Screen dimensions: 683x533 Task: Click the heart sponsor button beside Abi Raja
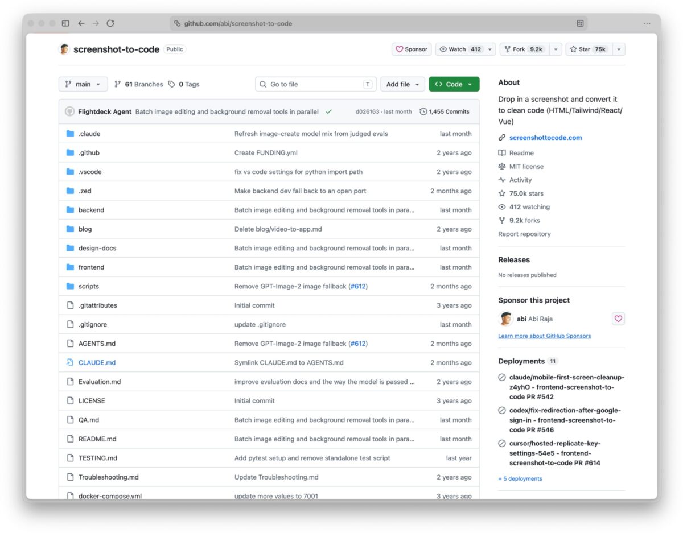click(618, 319)
